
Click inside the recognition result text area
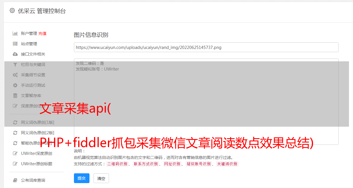point(206,102)
